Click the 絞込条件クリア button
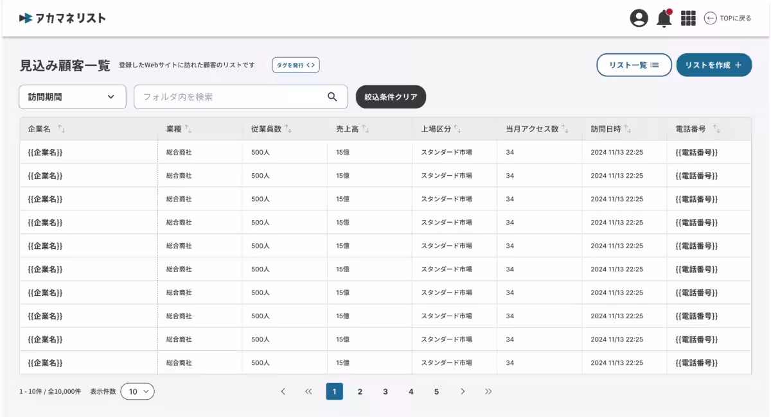The width and height of the screenshot is (771, 417). [391, 97]
